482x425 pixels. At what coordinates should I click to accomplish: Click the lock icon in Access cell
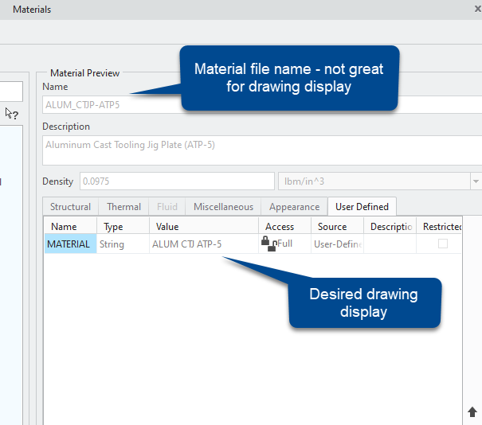(267, 244)
